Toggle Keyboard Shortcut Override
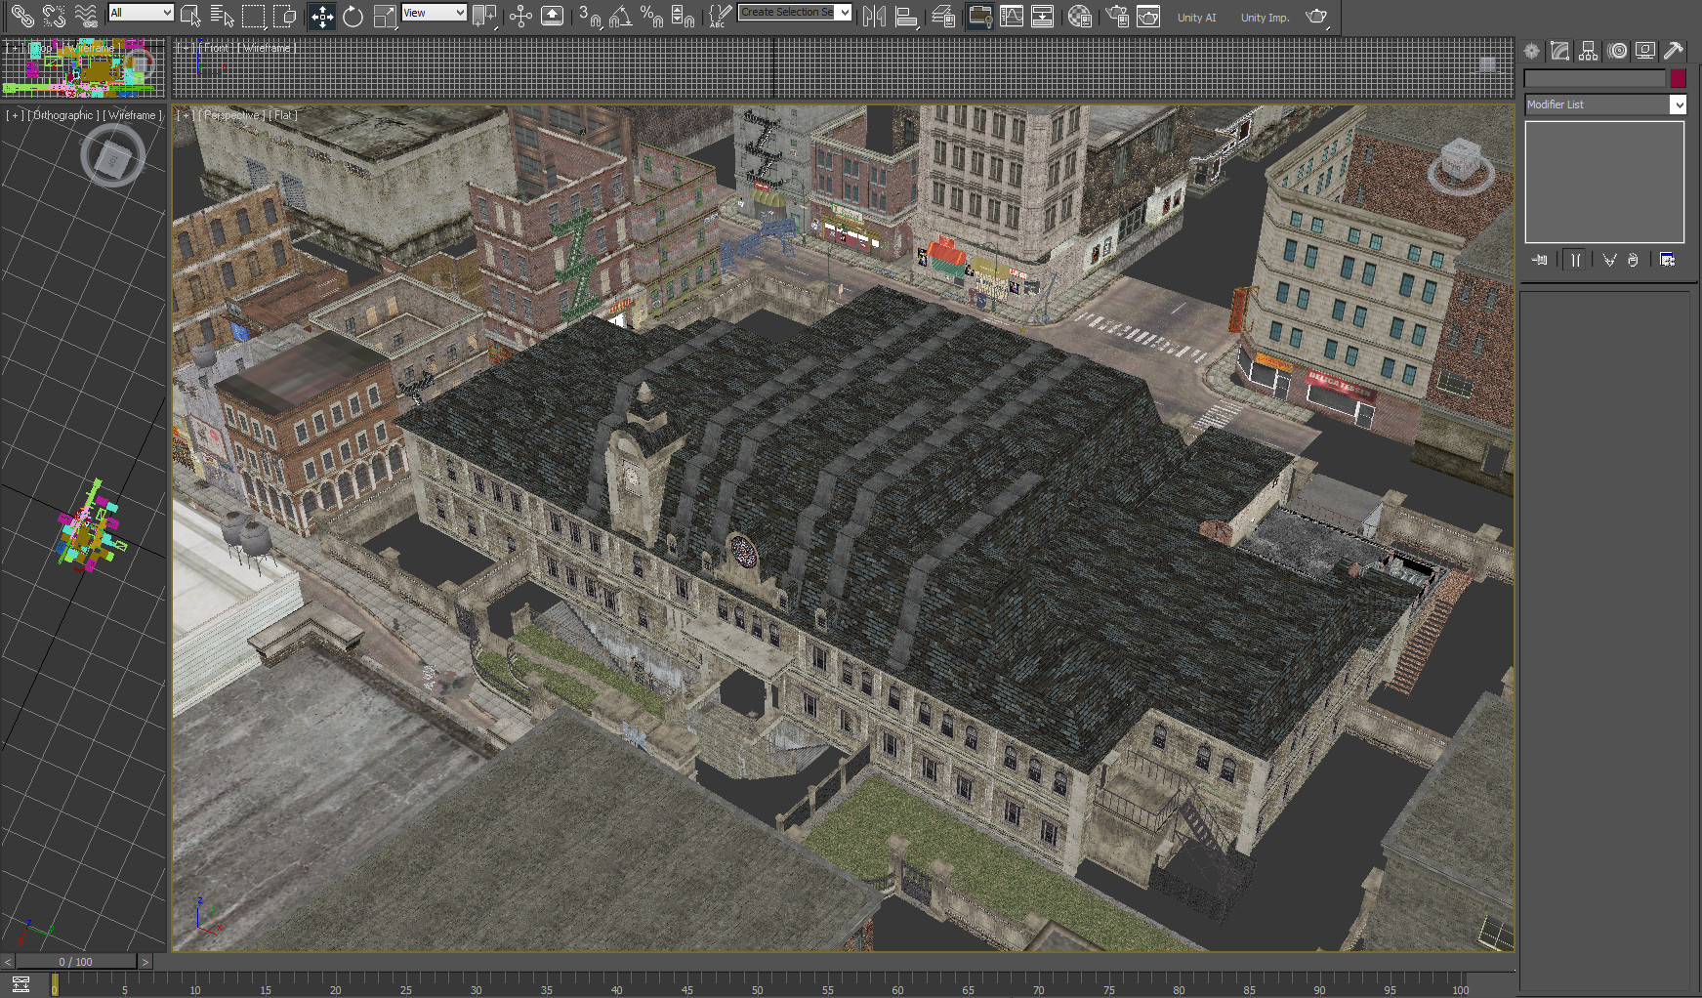Screen dimensions: 1702x998 point(552,16)
